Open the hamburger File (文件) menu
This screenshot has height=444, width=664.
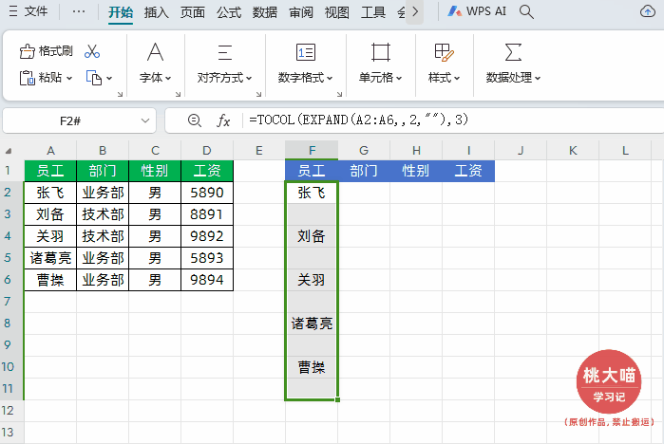28,12
